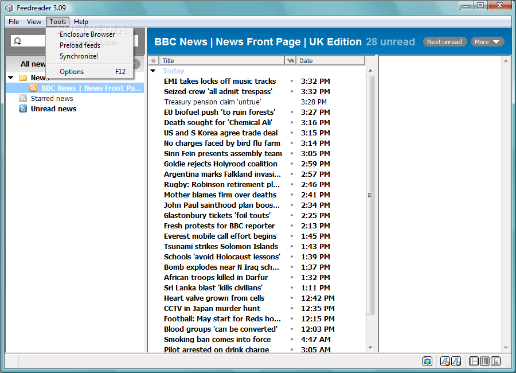516x373 pixels.
Task: Select Starred news in the feed tree
Action: point(52,98)
